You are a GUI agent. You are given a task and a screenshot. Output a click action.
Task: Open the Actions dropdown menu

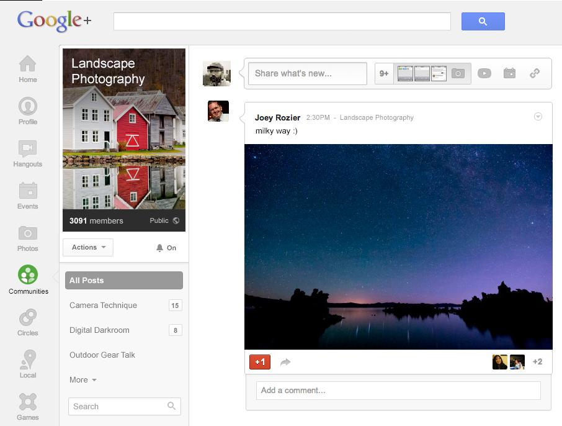coord(88,247)
